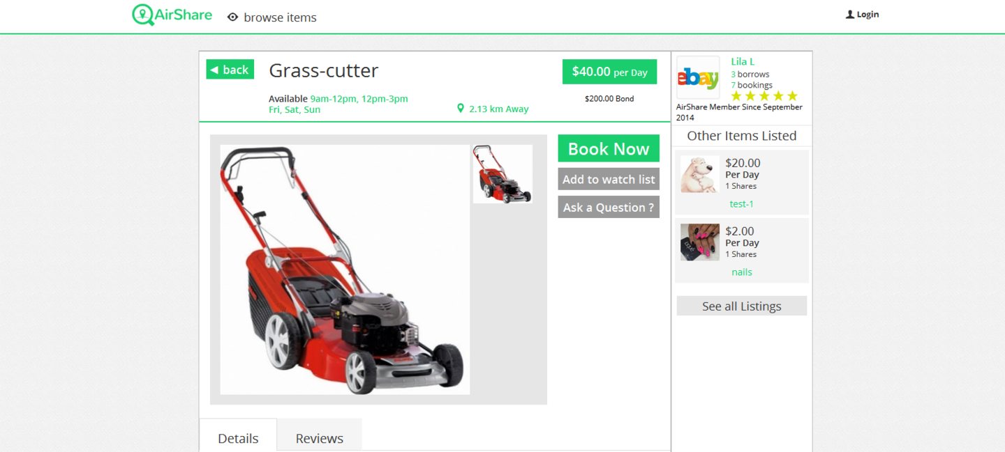Open the nails listing link

click(742, 272)
